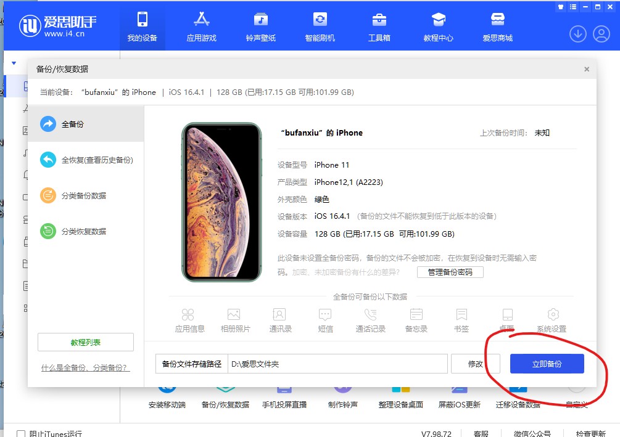Click the 全备份 blue arrow icon
The height and width of the screenshot is (437, 620).
[x=48, y=124]
